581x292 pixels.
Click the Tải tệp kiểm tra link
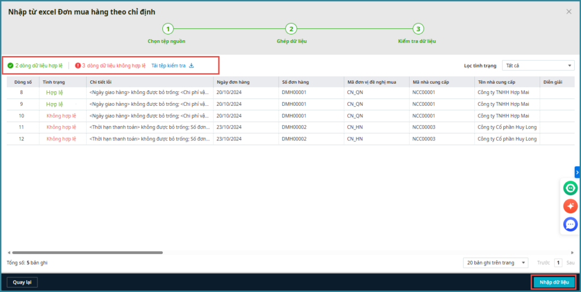169,66
